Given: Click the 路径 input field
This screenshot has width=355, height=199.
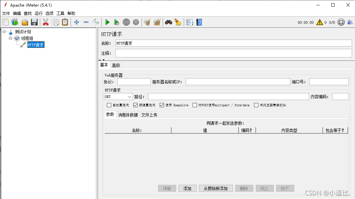Looking at the screenshot, I should pos(228,97).
